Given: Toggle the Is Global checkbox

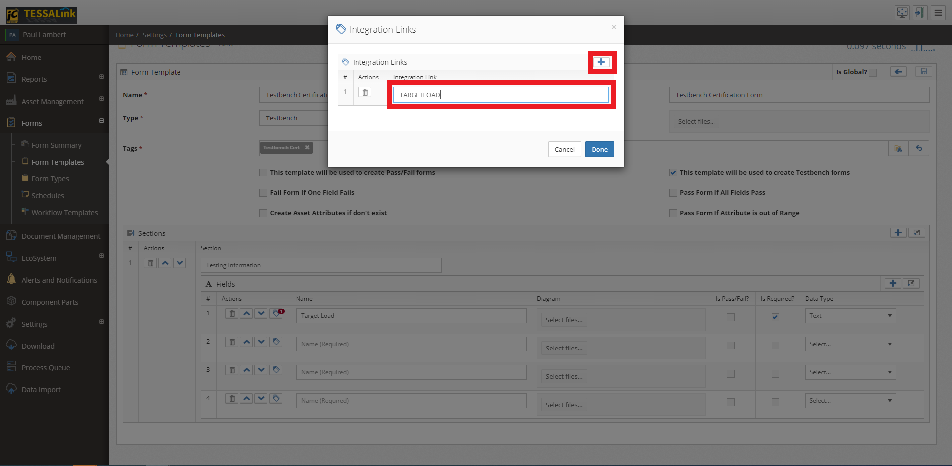Looking at the screenshot, I should point(873,73).
